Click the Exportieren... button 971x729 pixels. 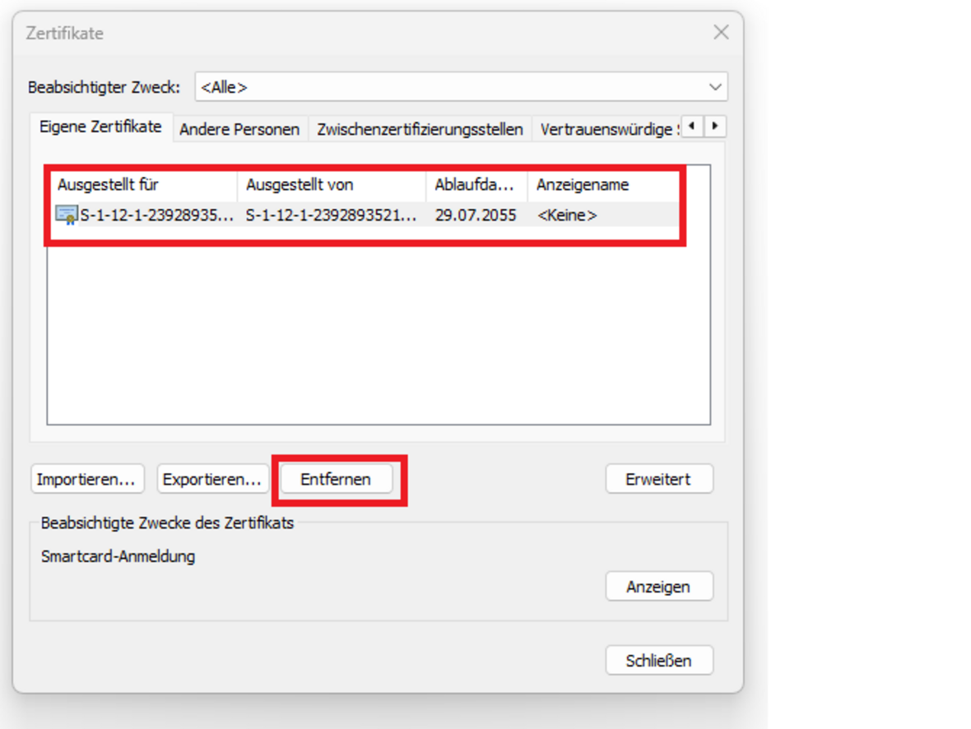pyautogui.click(x=212, y=479)
